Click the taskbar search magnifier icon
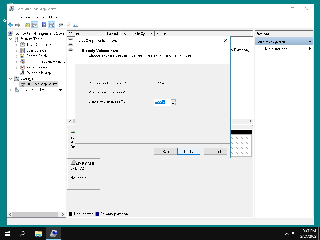 (22, 233)
